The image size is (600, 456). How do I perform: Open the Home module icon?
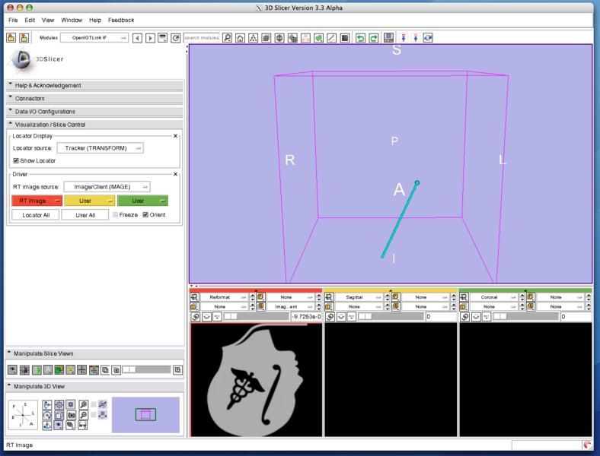(241, 38)
